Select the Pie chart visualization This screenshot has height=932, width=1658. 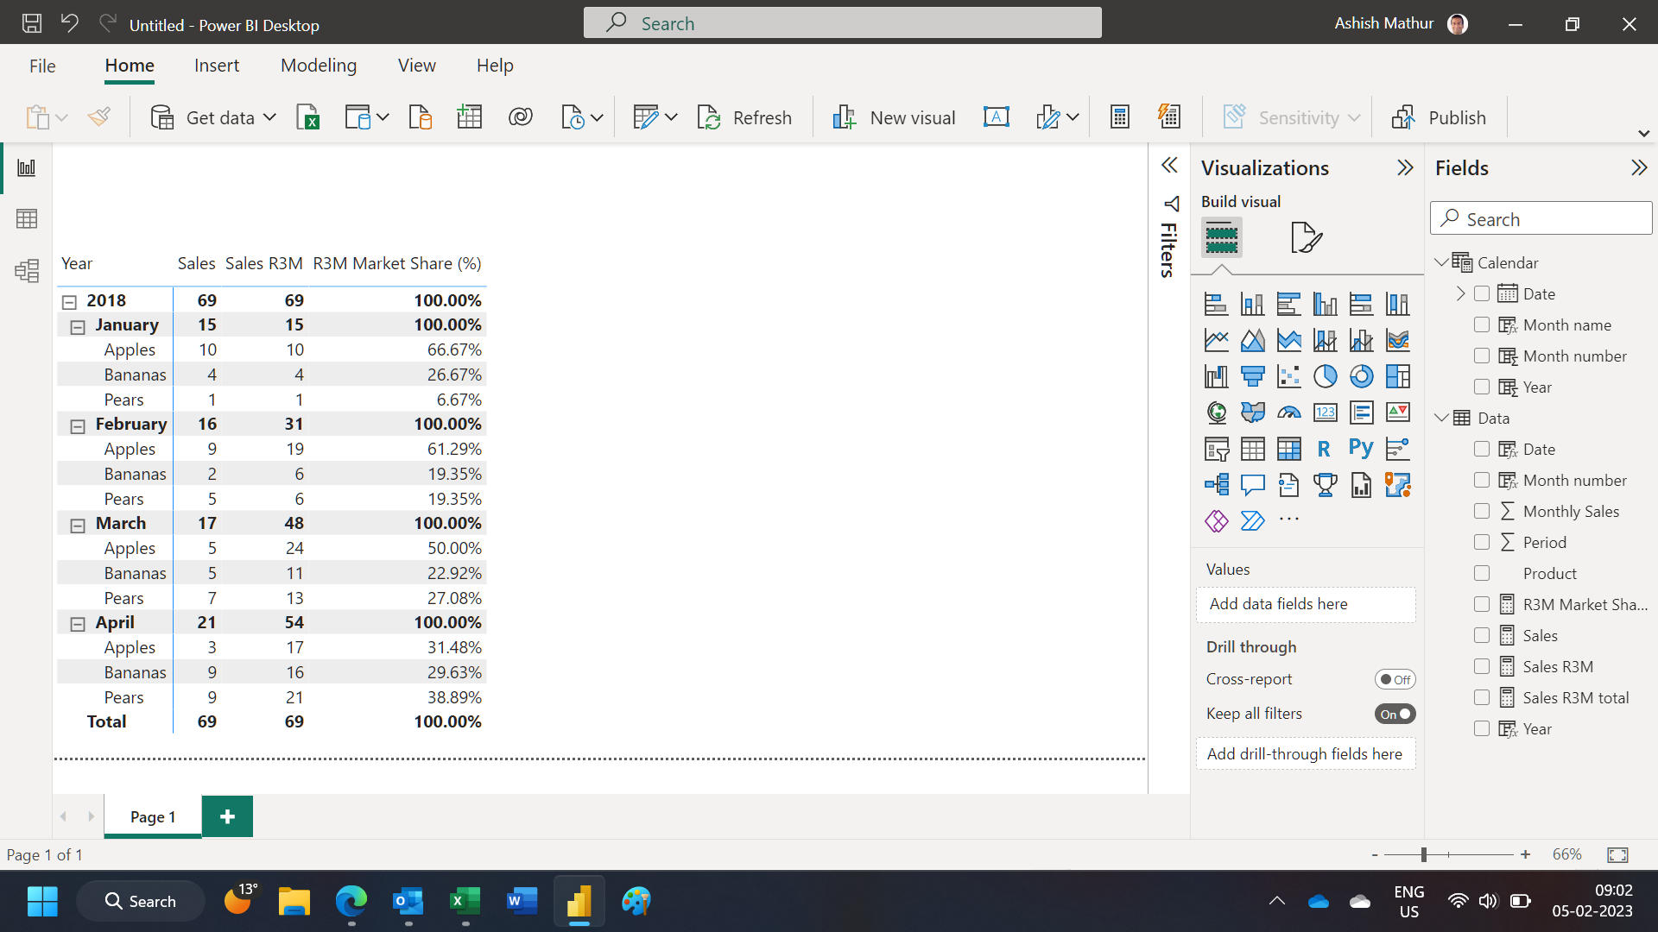point(1325,376)
